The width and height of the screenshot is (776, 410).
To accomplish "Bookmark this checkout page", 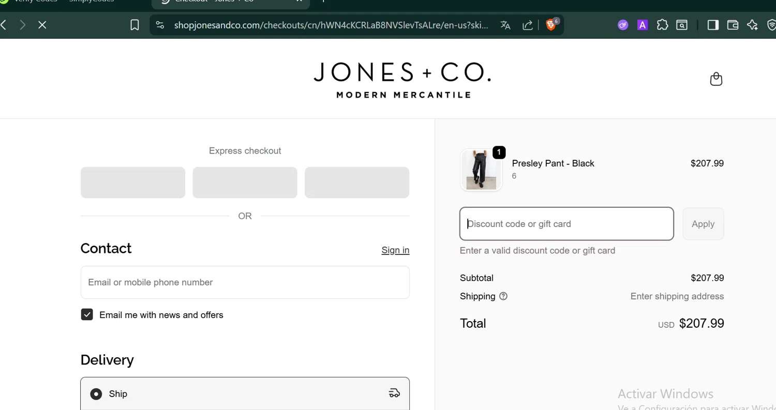I will [x=135, y=25].
